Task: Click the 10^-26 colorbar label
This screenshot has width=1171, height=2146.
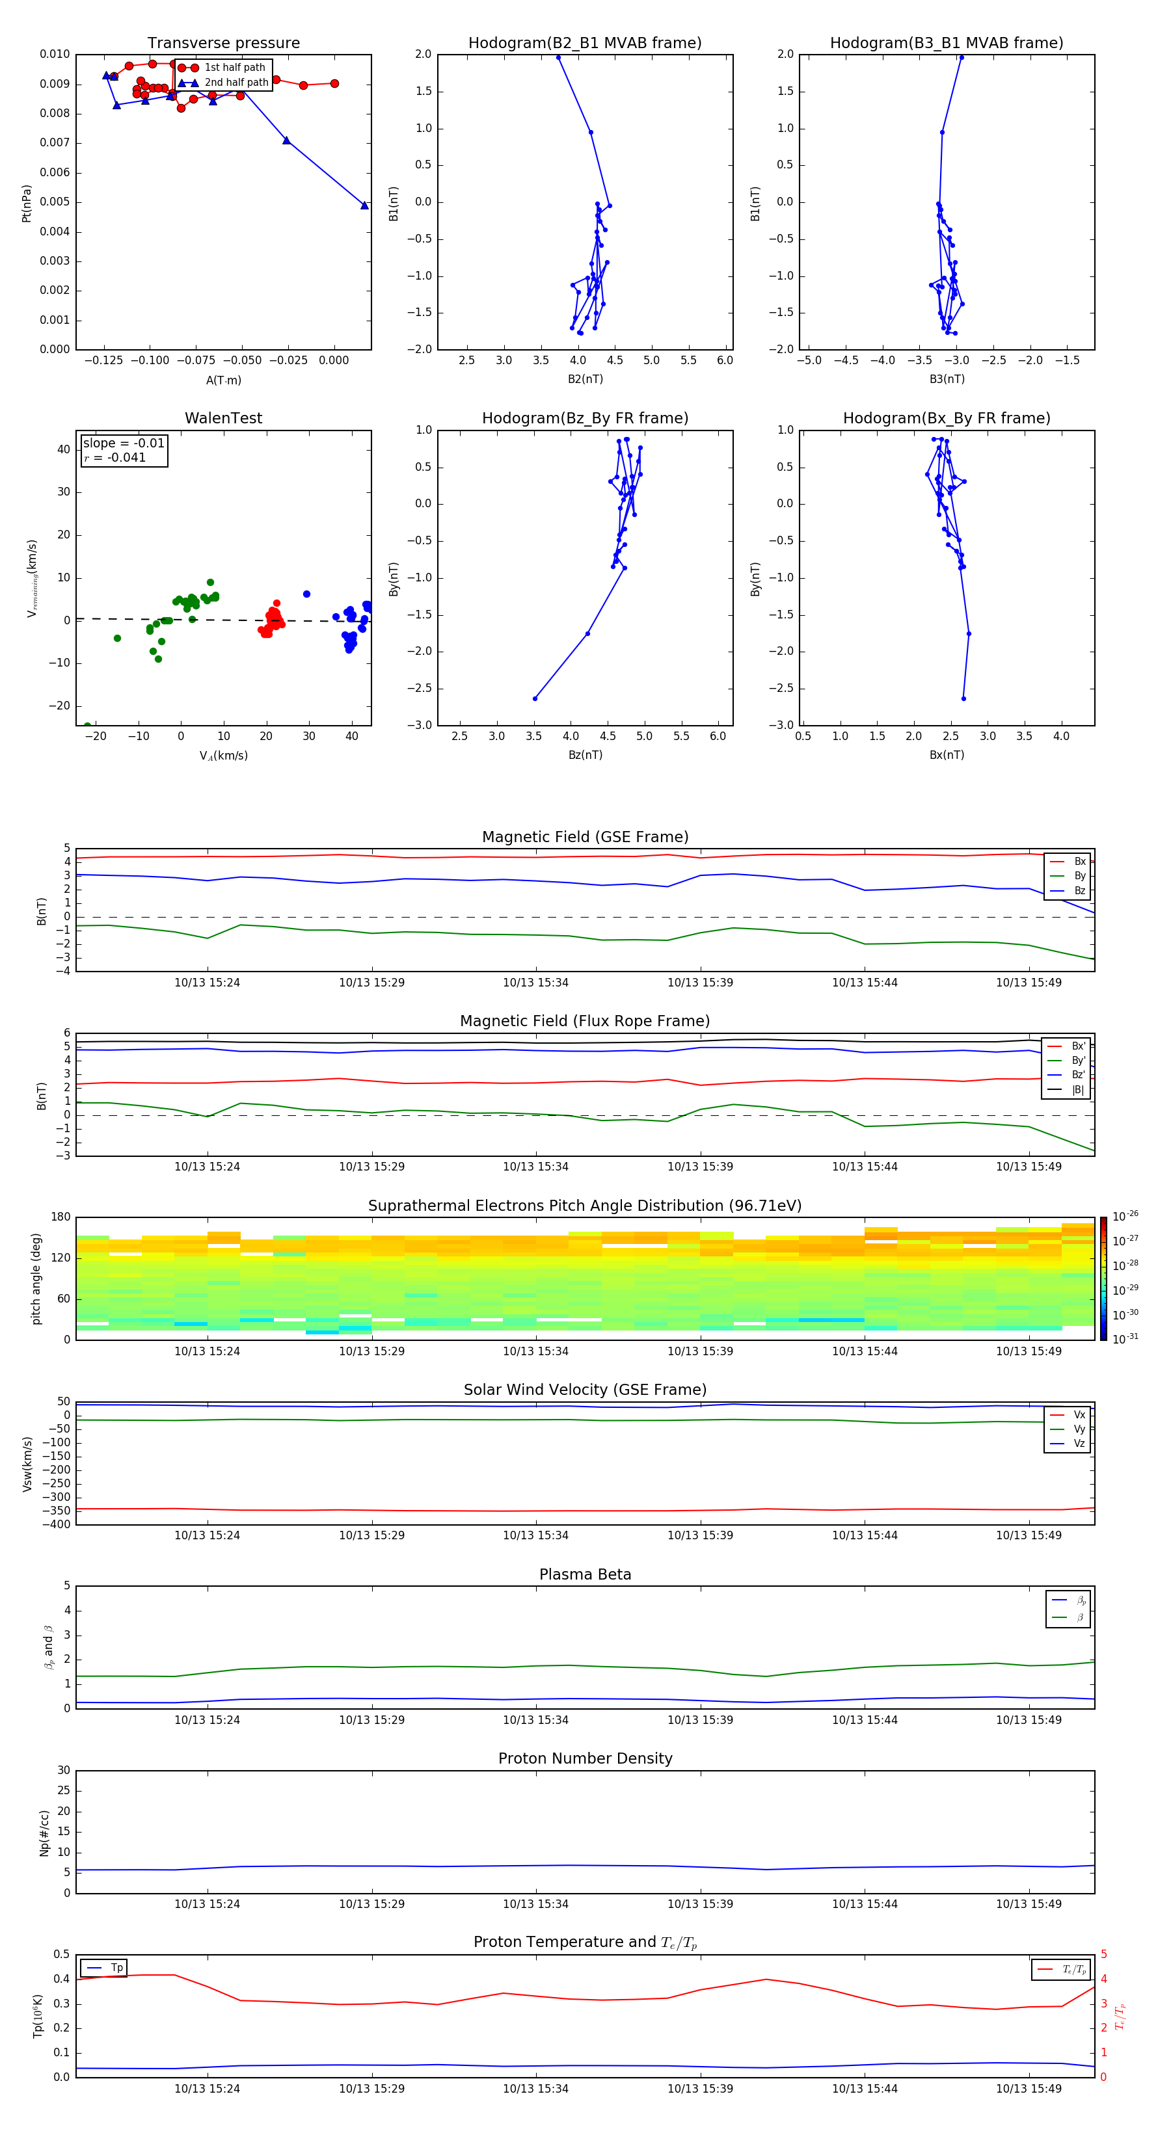Action: click(1124, 1216)
